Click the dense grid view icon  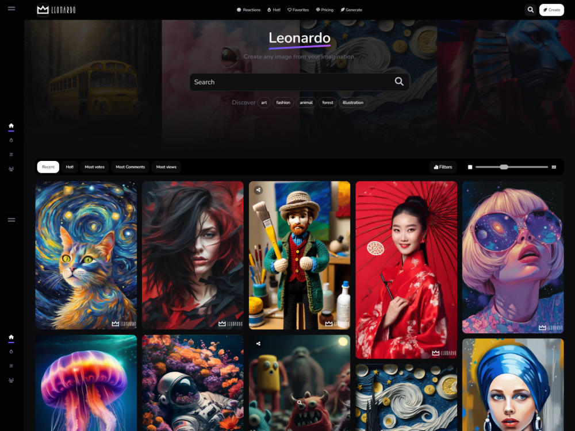tap(554, 167)
